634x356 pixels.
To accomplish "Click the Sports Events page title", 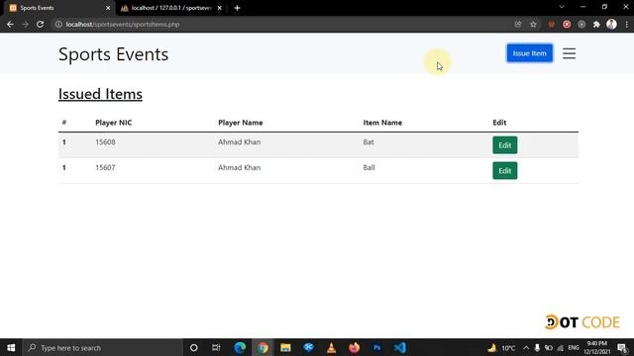I will click(113, 54).
